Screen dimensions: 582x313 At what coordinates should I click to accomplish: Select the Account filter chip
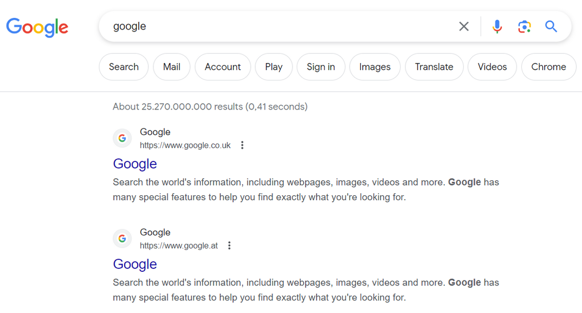pos(223,67)
